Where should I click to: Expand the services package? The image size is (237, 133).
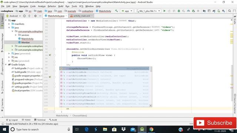click(x=16, y=35)
